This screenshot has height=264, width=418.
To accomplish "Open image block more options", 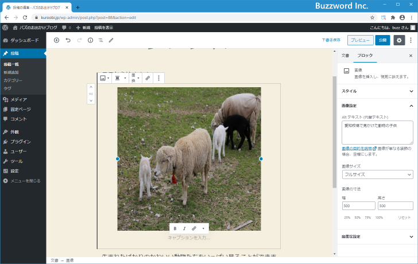I will tap(158, 78).
